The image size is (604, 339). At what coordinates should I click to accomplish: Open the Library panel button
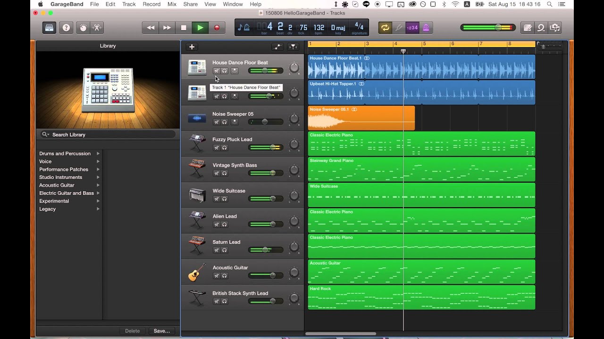pyautogui.click(x=50, y=27)
